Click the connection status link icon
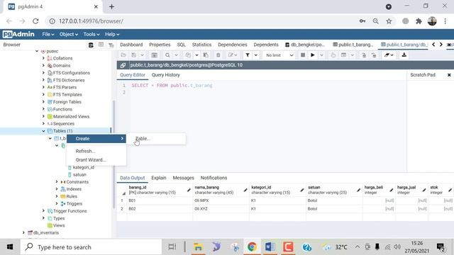Screen dimensions: 454x255 [123, 65]
